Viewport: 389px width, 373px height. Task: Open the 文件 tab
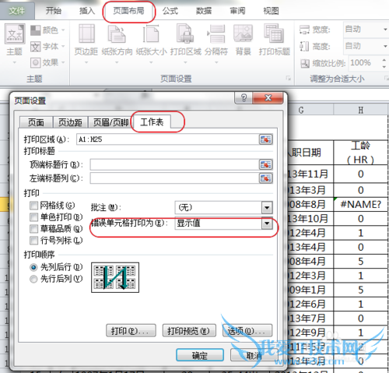(x=17, y=11)
